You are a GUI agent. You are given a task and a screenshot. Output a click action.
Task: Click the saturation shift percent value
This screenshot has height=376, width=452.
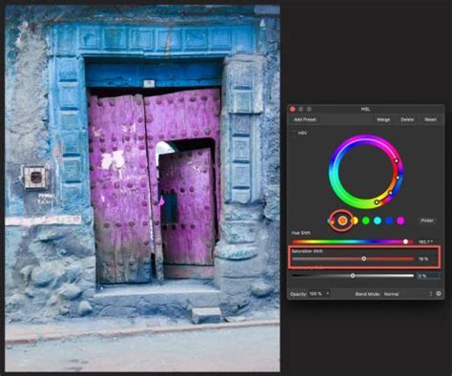(423, 260)
